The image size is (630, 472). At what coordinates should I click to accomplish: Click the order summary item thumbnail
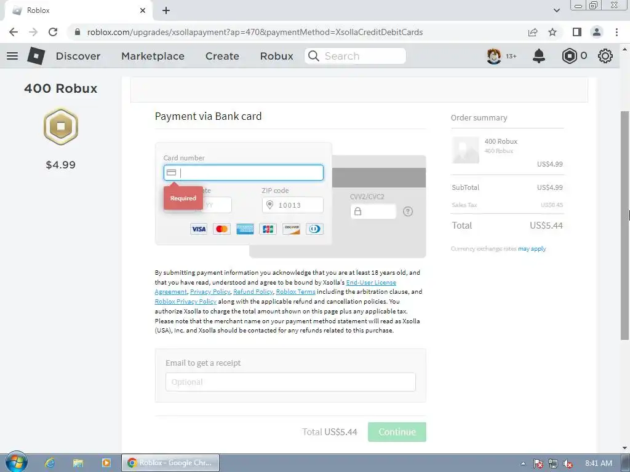(x=465, y=150)
